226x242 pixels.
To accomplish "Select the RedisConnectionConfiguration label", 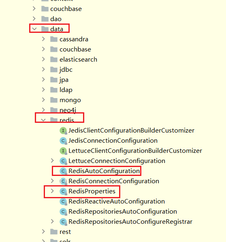I will [114, 181].
